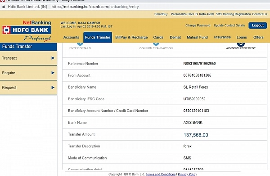Click reference number N093190791962650
The height and width of the screenshot is (176, 270).
click(x=199, y=64)
